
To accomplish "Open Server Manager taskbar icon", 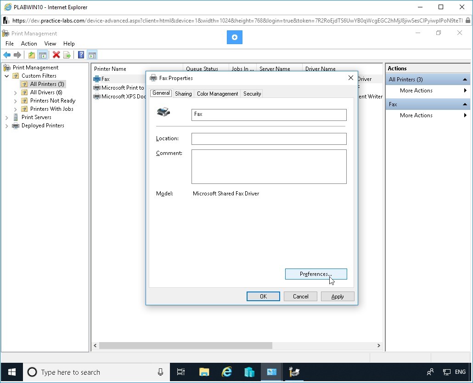I will click(x=249, y=372).
